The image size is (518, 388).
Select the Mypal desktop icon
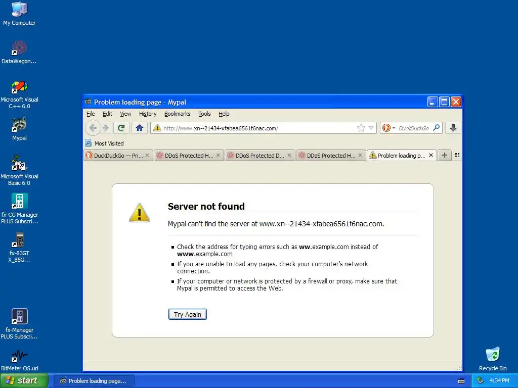[x=19, y=129]
